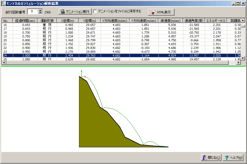247x164 pixels.
Task: Click the 線速度(m/sec) column header
Action: 171,21
